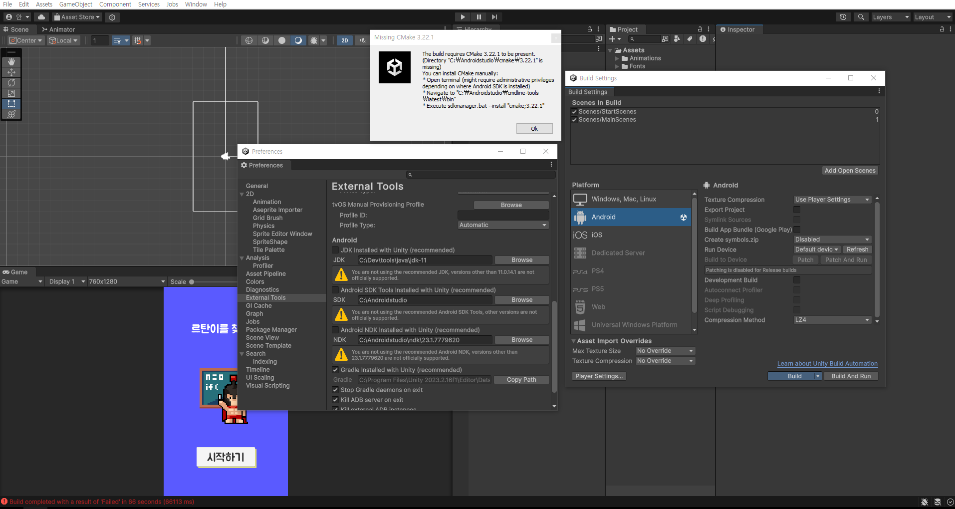Open the debug draw mode bug icon
This screenshot has width=955, height=509.
pyautogui.click(x=314, y=40)
